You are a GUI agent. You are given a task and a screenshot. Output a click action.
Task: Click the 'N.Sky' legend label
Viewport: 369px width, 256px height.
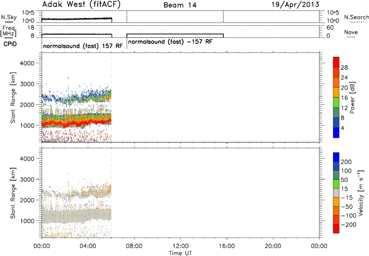pos(9,18)
